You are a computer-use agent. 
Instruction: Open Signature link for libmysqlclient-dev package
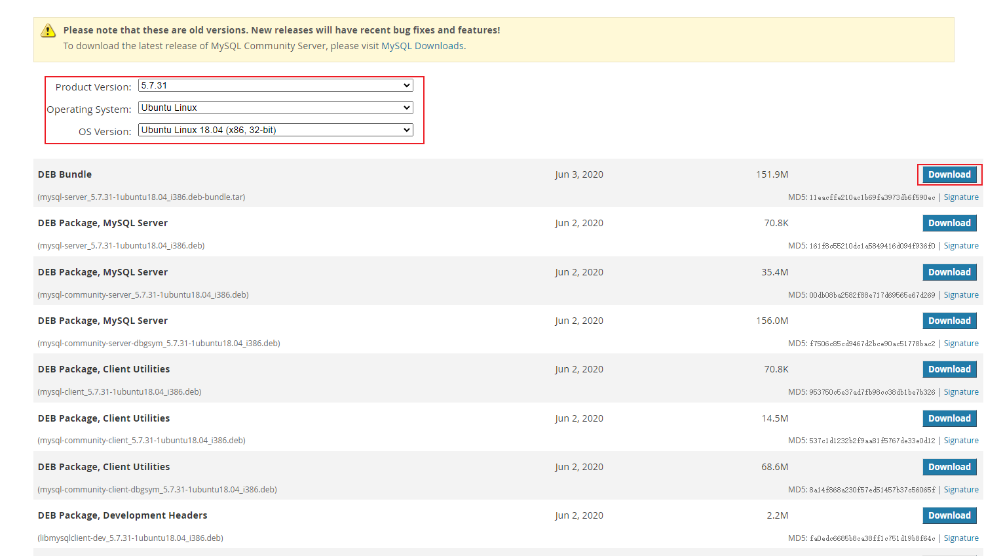coord(961,538)
